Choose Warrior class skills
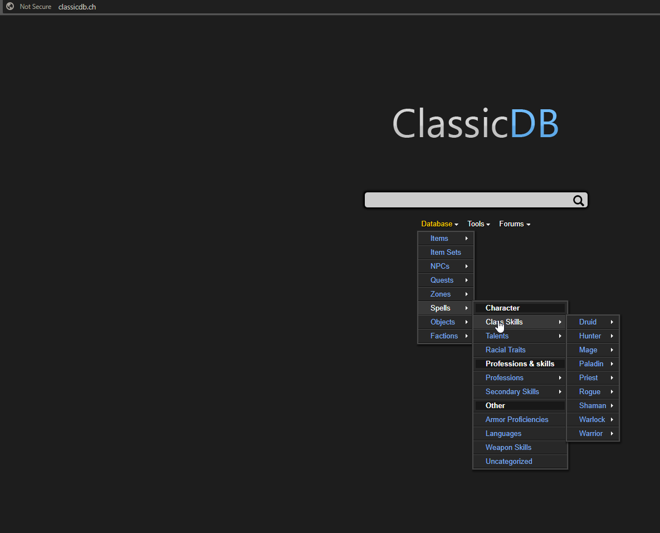660x533 pixels. 593,433
